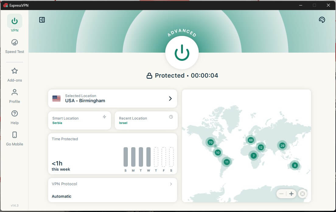Open the VPN tab in sidebar
Viewport: 336px width, 212px height.
click(15, 23)
